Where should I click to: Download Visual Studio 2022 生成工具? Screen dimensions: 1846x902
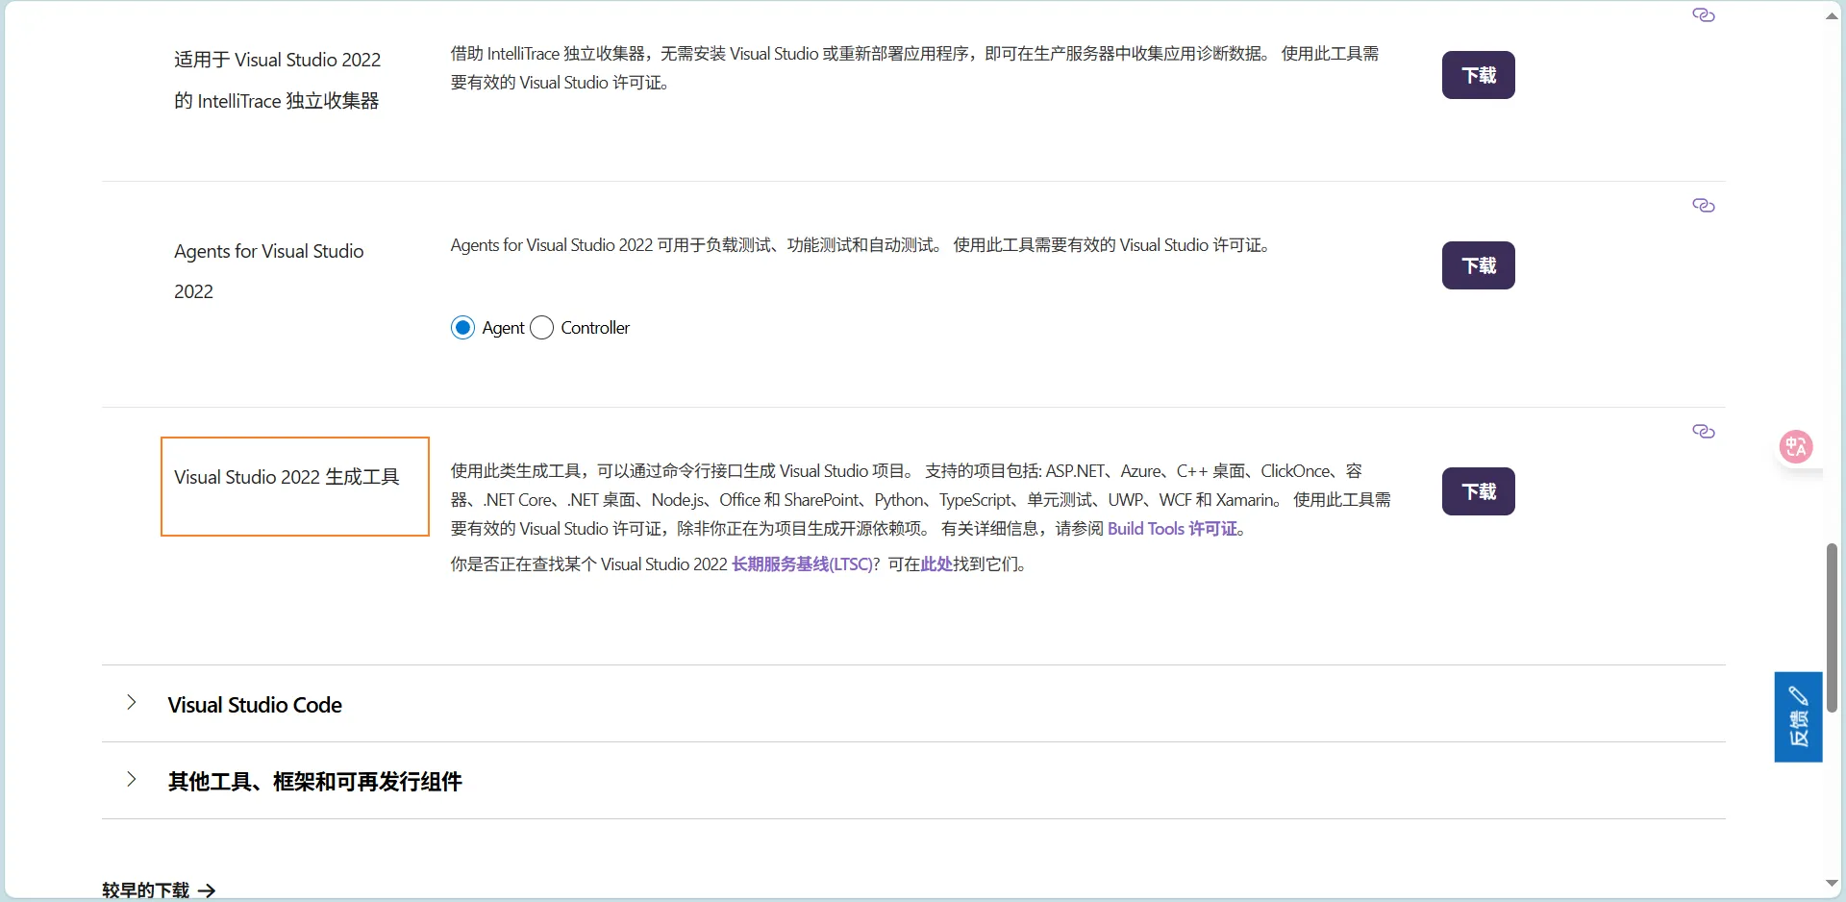1478,491
